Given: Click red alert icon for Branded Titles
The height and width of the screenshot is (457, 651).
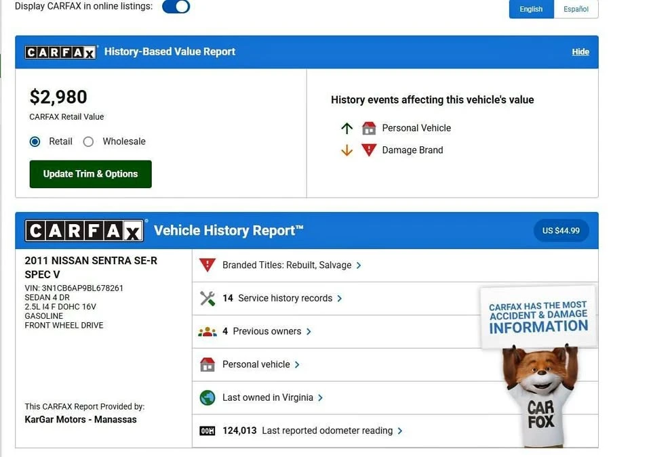Looking at the screenshot, I should (x=208, y=265).
